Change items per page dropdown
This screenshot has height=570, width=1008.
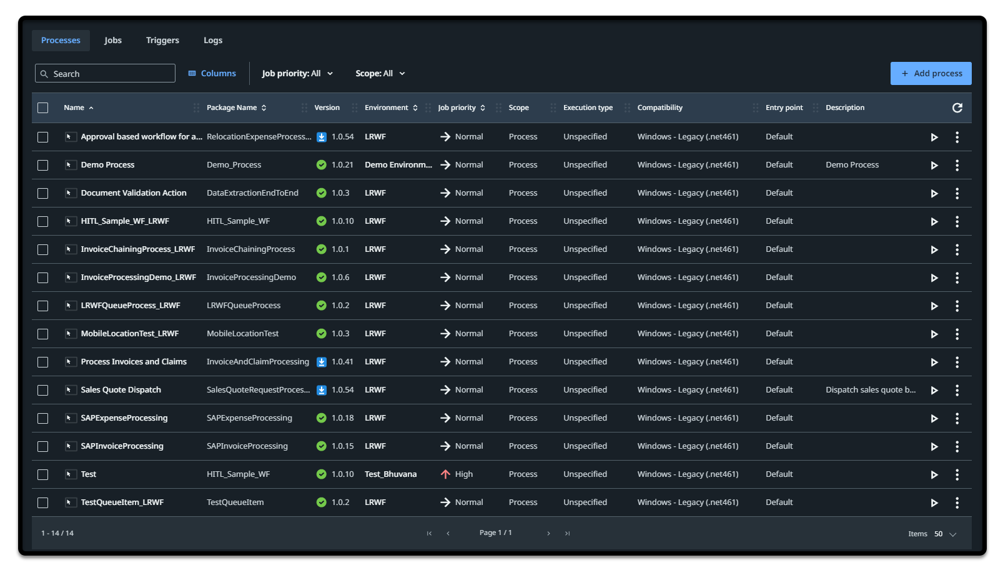point(945,534)
